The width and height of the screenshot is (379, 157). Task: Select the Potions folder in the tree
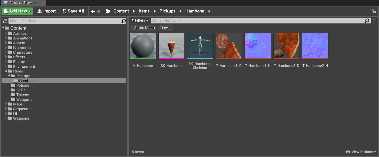pyautogui.click(x=22, y=85)
